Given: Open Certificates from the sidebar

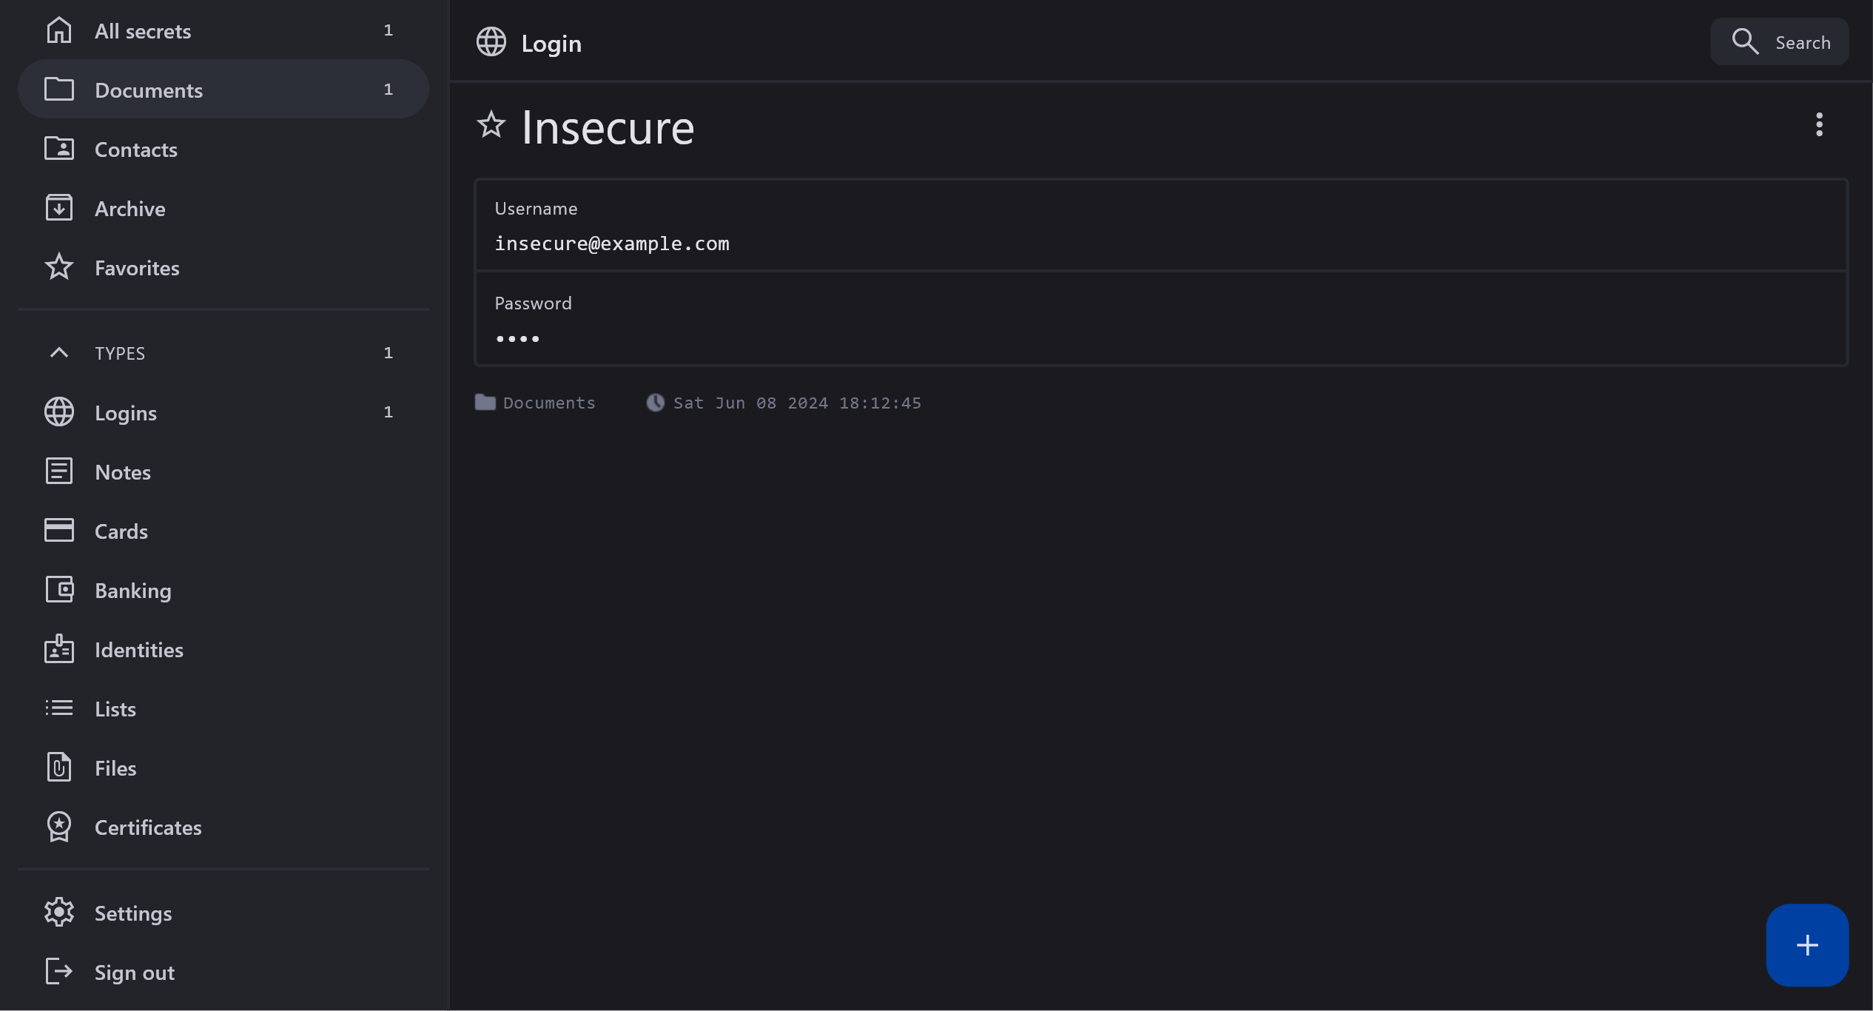Looking at the screenshot, I should click(x=148, y=827).
